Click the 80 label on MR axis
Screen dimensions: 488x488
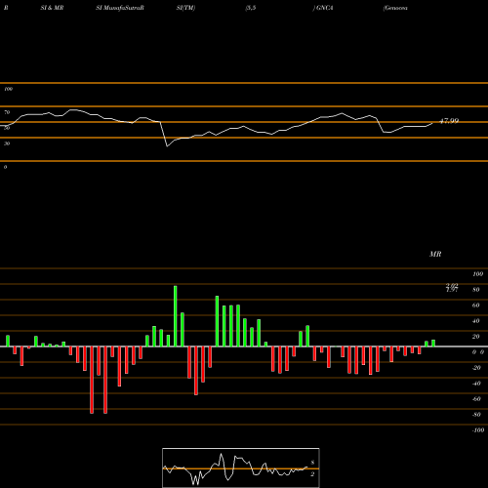tap(476, 290)
